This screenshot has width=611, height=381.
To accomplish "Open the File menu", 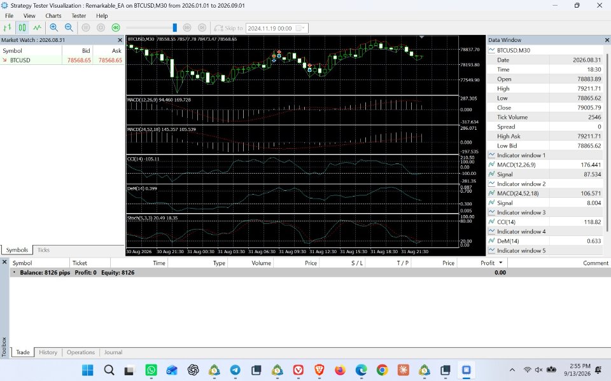I will click(x=10, y=16).
